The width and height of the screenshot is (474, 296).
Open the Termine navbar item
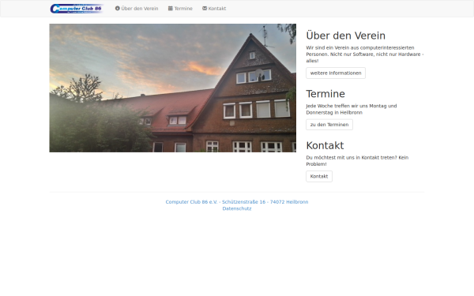(x=180, y=9)
